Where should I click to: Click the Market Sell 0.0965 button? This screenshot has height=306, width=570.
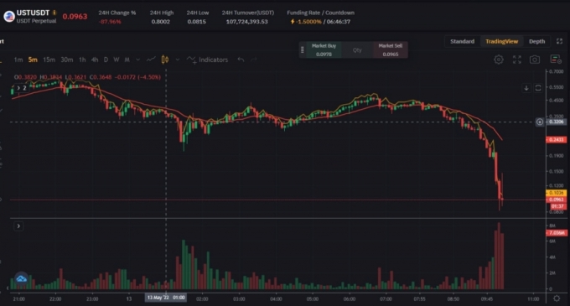pos(391,50)
